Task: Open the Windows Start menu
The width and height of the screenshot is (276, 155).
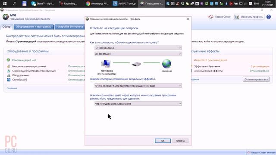Action: [x=5, y=3]
